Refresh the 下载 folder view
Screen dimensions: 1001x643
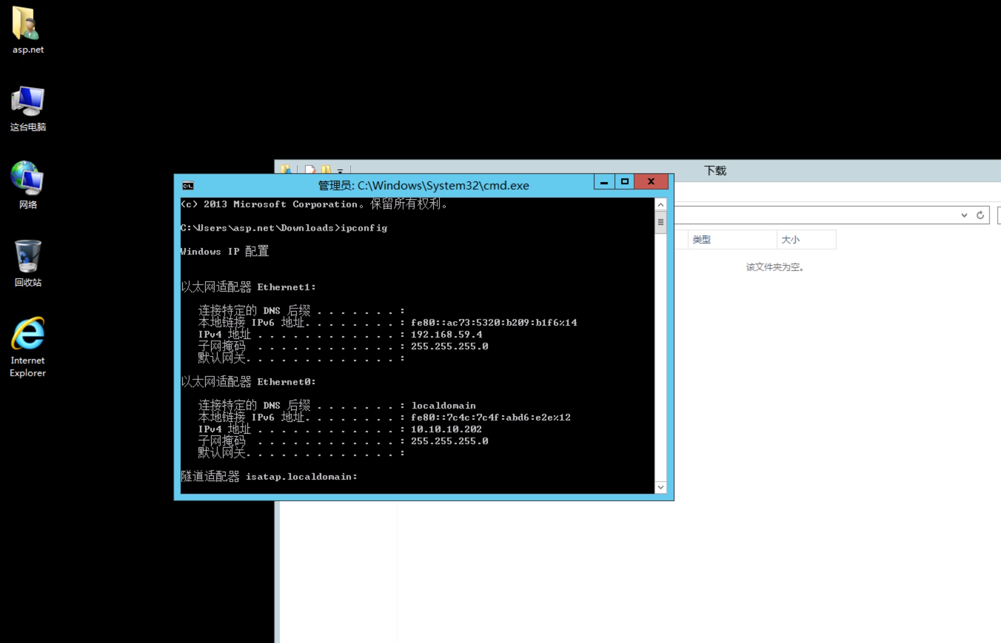coord(980,215)
